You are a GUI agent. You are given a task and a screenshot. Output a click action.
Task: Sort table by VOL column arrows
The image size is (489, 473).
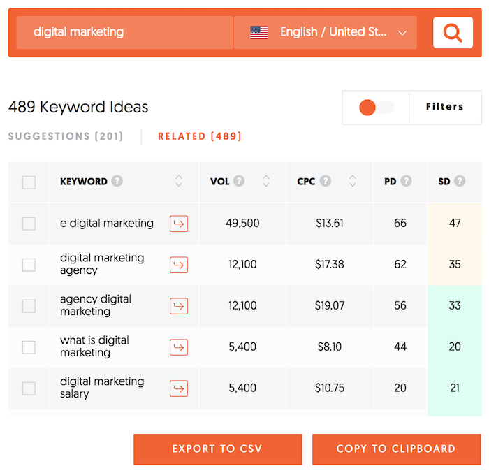point(266,182)
